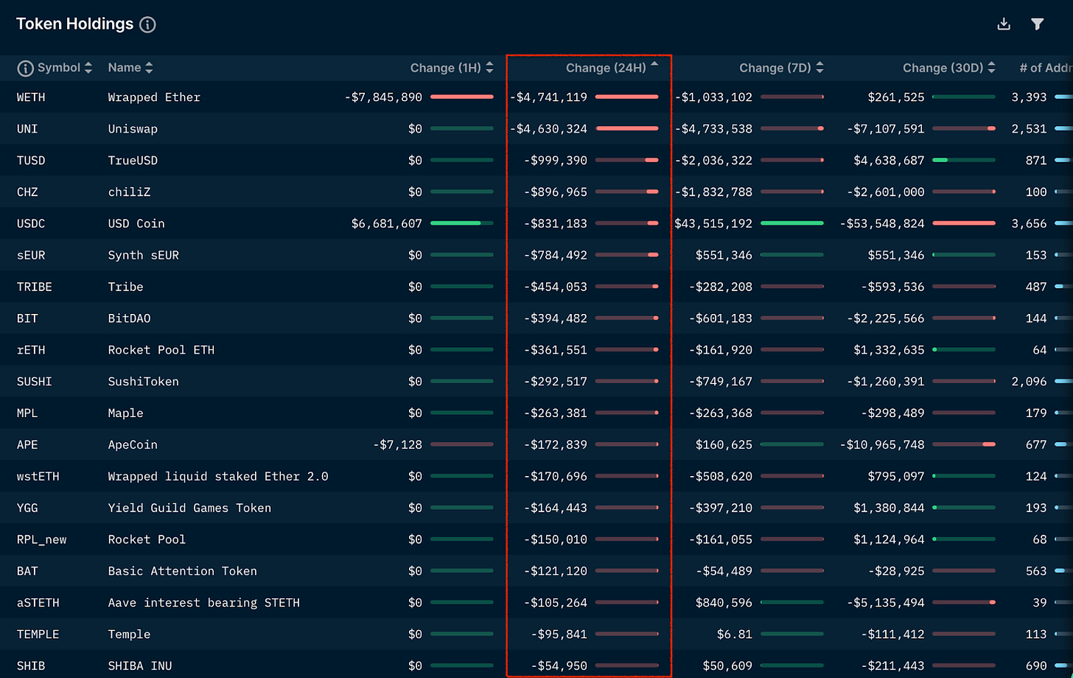Click the BitDAO name
Image resolution: width=1073 pixels, height=678 pixels.
tap(129, 319)
